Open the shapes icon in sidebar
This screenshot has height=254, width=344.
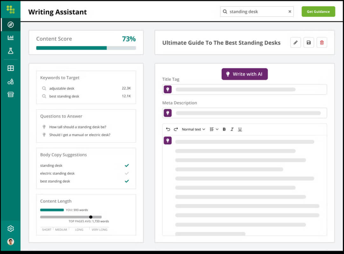[10, 82]
